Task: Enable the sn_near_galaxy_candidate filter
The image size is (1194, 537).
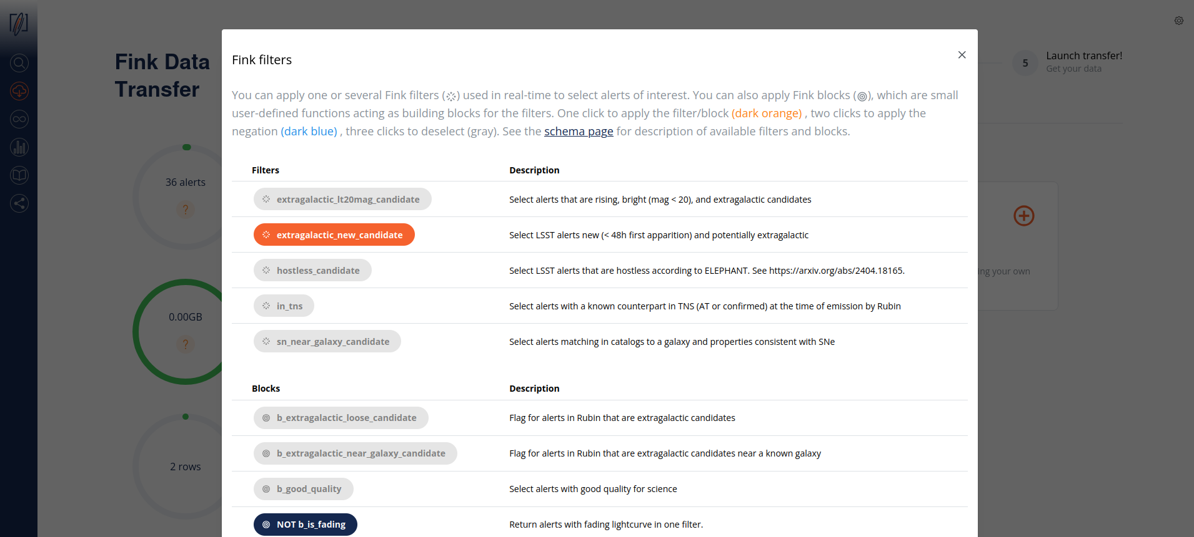Action: click(x=327, y=342)
